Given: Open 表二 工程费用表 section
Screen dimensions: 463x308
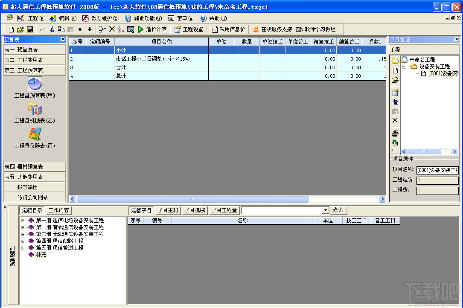Looking at the screenshot, I should [35, 60].
